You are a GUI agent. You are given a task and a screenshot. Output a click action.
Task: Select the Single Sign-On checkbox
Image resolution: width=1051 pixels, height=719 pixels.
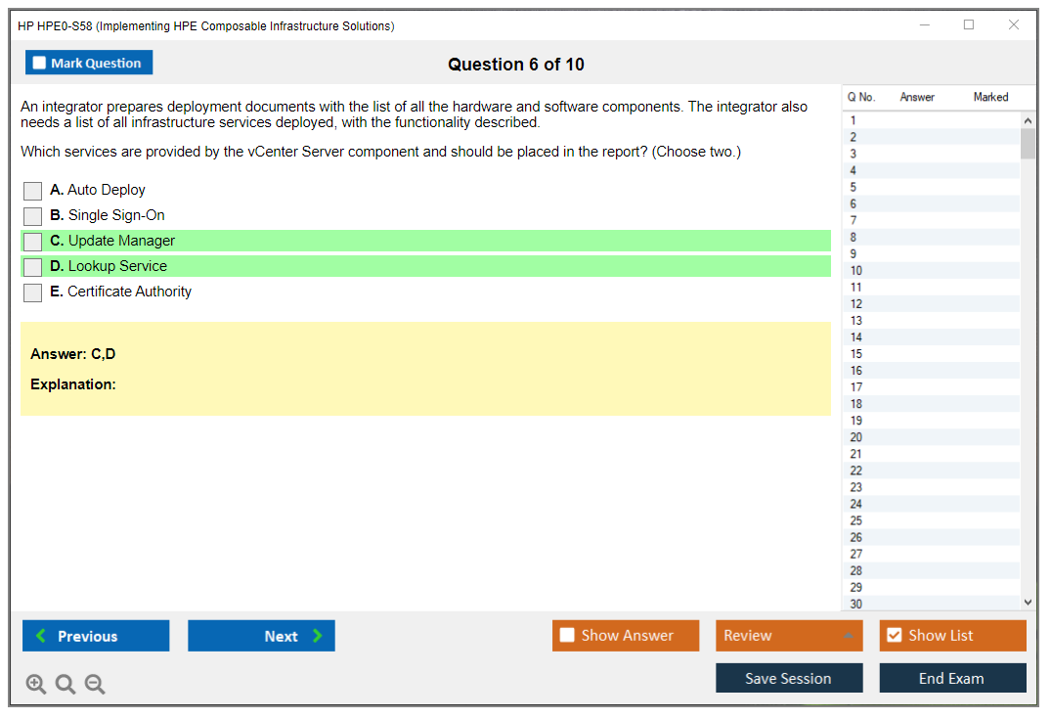32,216
